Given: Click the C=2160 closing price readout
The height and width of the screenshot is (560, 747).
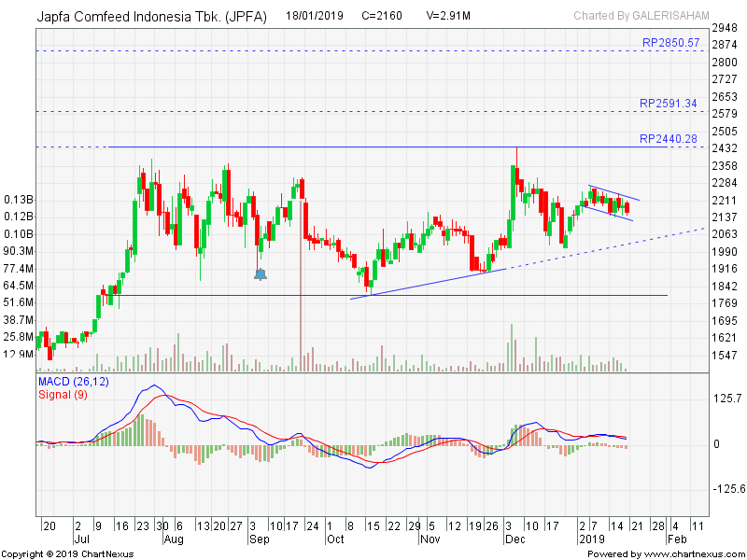Looking at the screenshot, I should tap(382, 17).
